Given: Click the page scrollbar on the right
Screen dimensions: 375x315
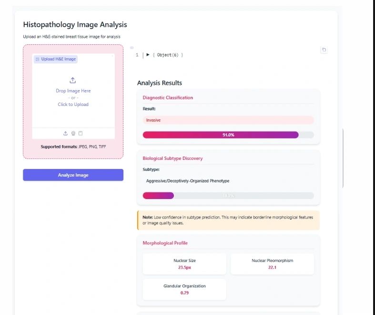Looking at the screenshot, I should pyautogui.click(x=343, y=158).
